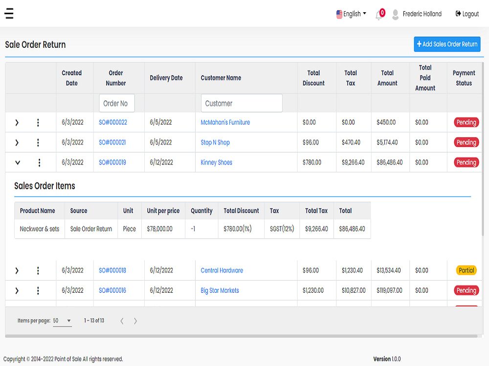Expand the SO#000016 row
The width and height of the screenshot is (489, 366).
(x=17, y=291)
